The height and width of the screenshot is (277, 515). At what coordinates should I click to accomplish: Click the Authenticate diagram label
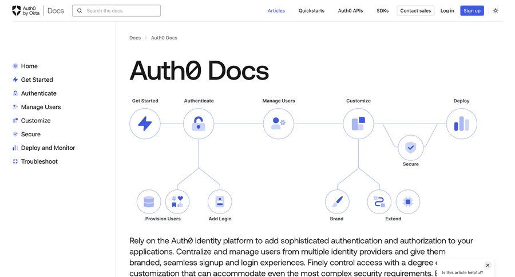[199, 101]
